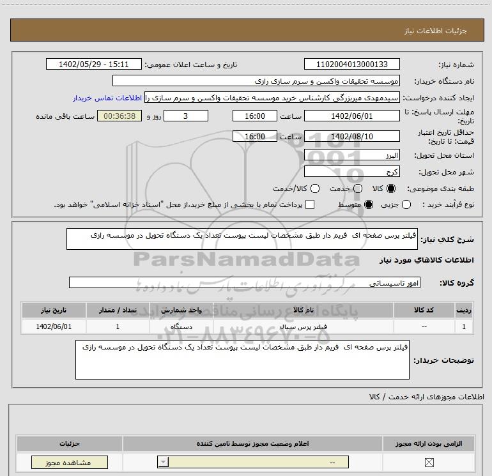Toggle the اسناد خزانه اسلامی payment checkbox
Screen dimensions: 492x476
coord(310,204)
